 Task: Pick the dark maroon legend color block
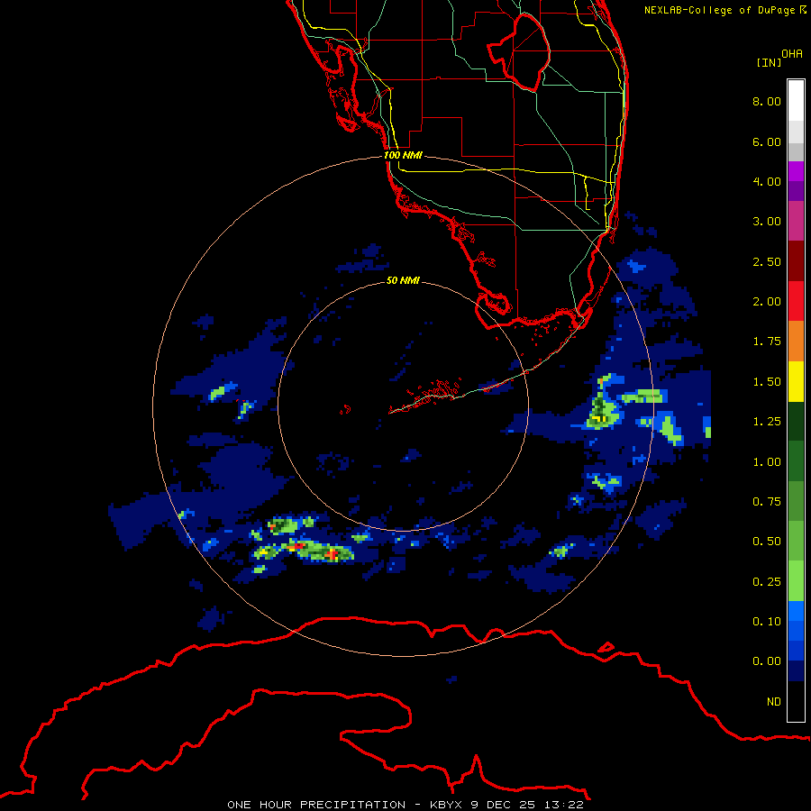point(796,261)
